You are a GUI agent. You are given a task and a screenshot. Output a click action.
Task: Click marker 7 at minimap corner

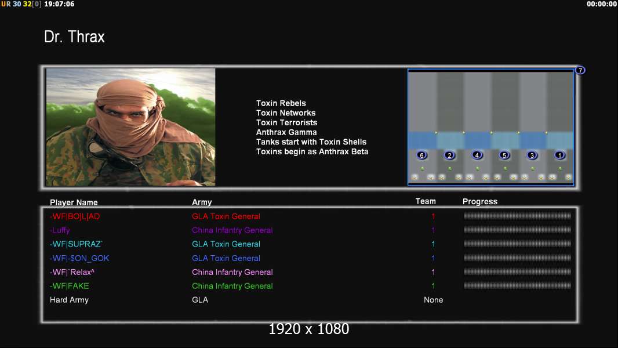point(580,71)
